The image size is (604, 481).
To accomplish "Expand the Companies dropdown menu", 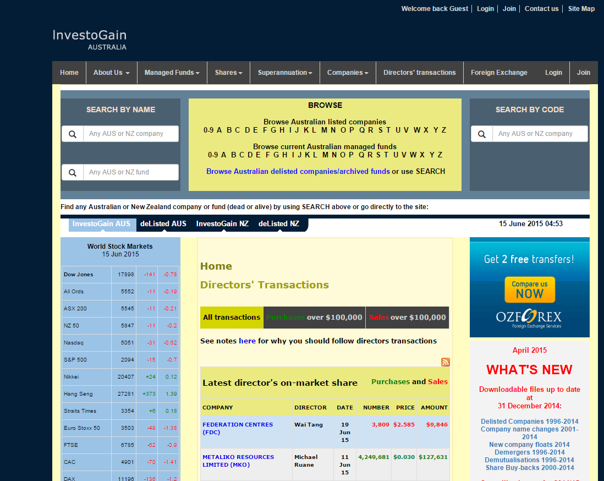I will 348,73.
